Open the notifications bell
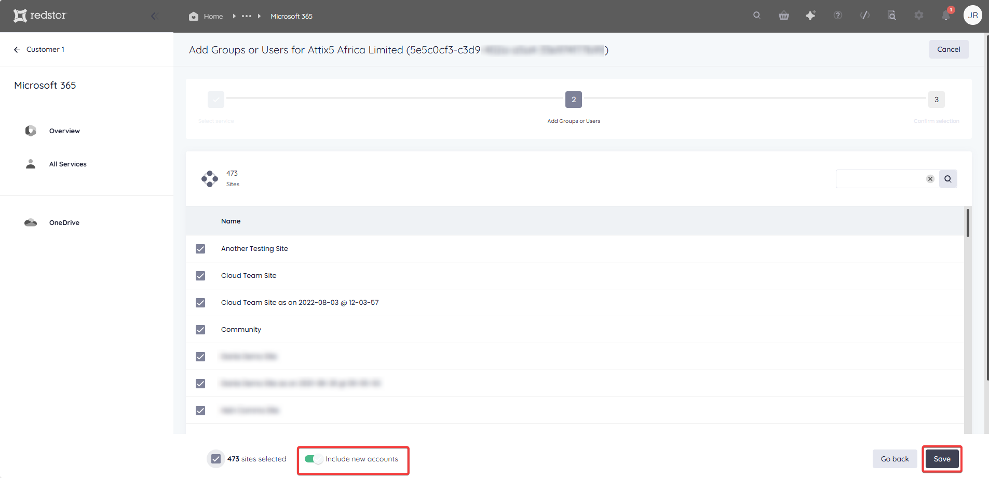989x478 pixels. (x=946, y=16)
